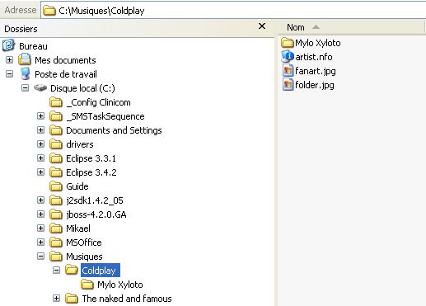Select the Disque local (C:) label
426x306 pixels.
tap(82, 88)
